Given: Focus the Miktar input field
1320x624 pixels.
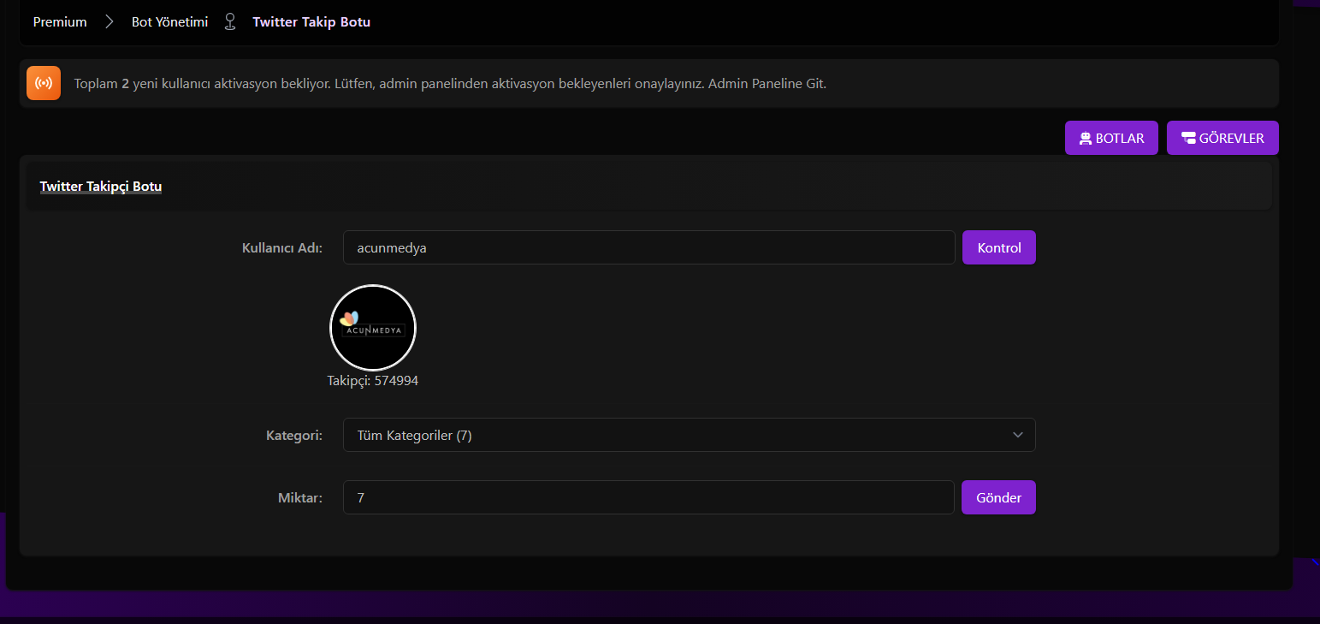Looking at the screenshot, I should point(648,497).
